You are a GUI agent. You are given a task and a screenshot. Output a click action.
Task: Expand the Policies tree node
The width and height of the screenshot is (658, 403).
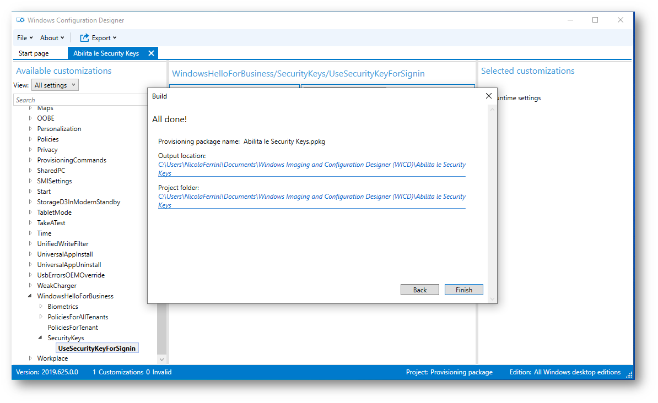coord(30,139)
